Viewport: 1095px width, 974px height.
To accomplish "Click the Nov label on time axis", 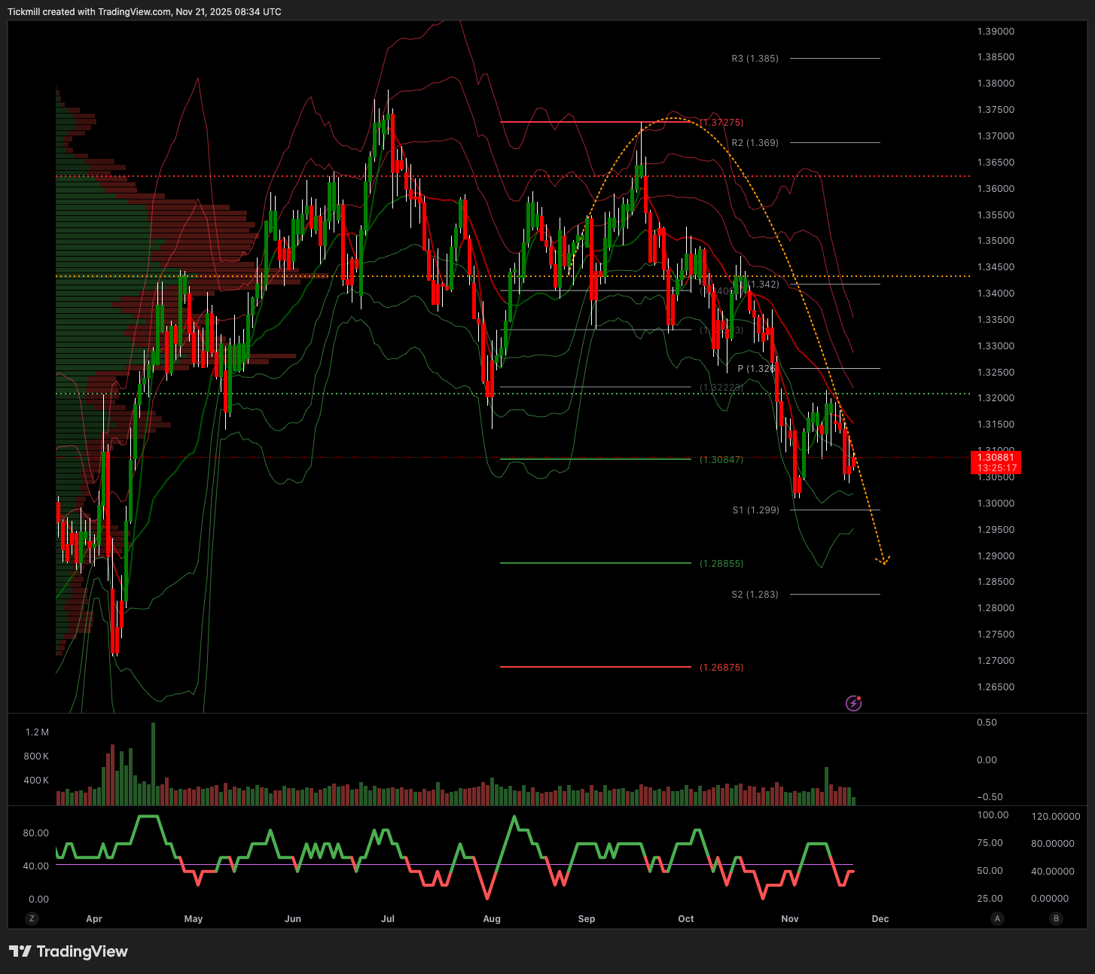I will pos(790,919).
